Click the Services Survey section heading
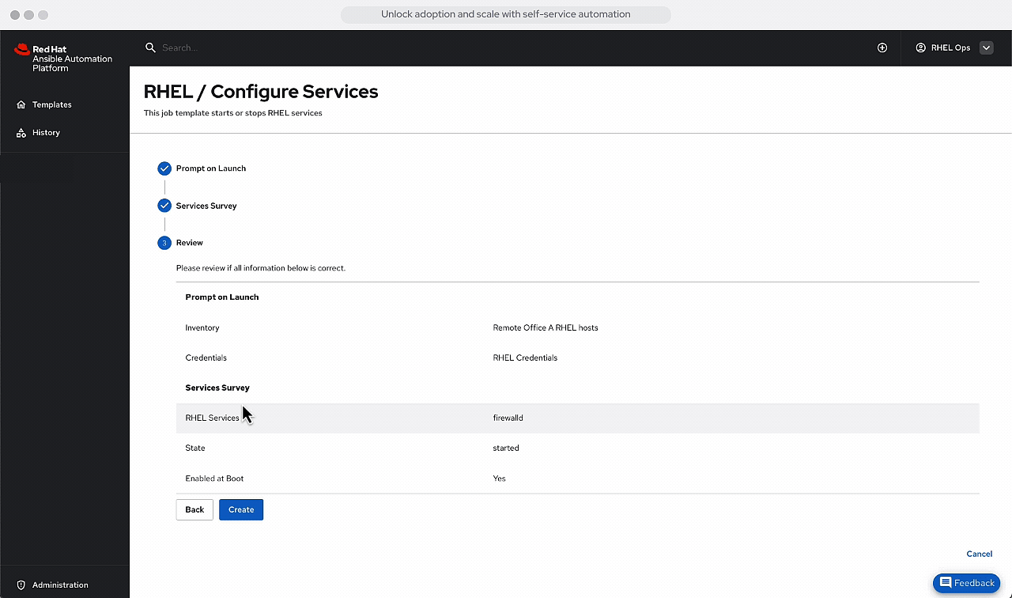Viewport: 1012px width, 598px height. [x=217, y=388]
